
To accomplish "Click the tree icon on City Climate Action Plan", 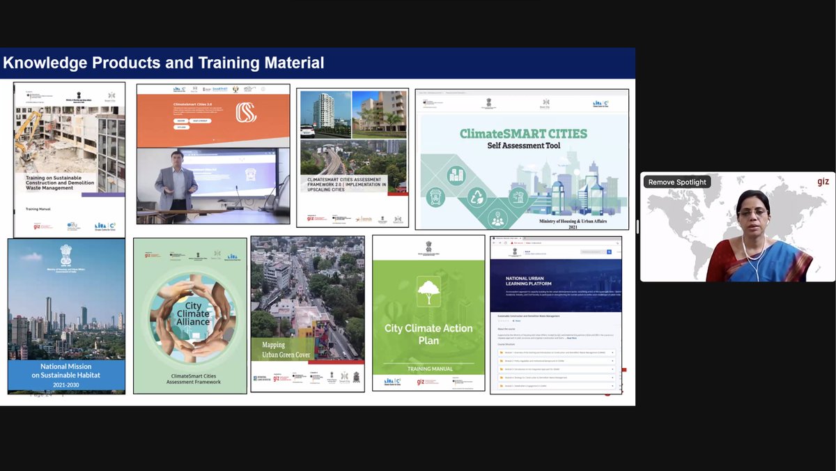I will tap(428, 291).
